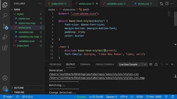
Task: Open styles.css in the explorer
Action: coord(27,18)
